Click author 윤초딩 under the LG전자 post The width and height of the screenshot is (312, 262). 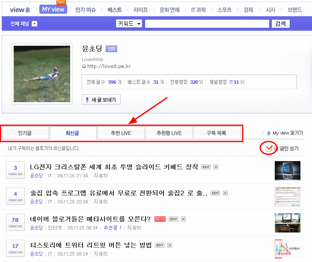point(36,176)
